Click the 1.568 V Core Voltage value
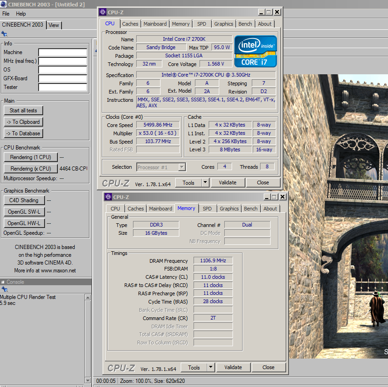 [216, 64]
